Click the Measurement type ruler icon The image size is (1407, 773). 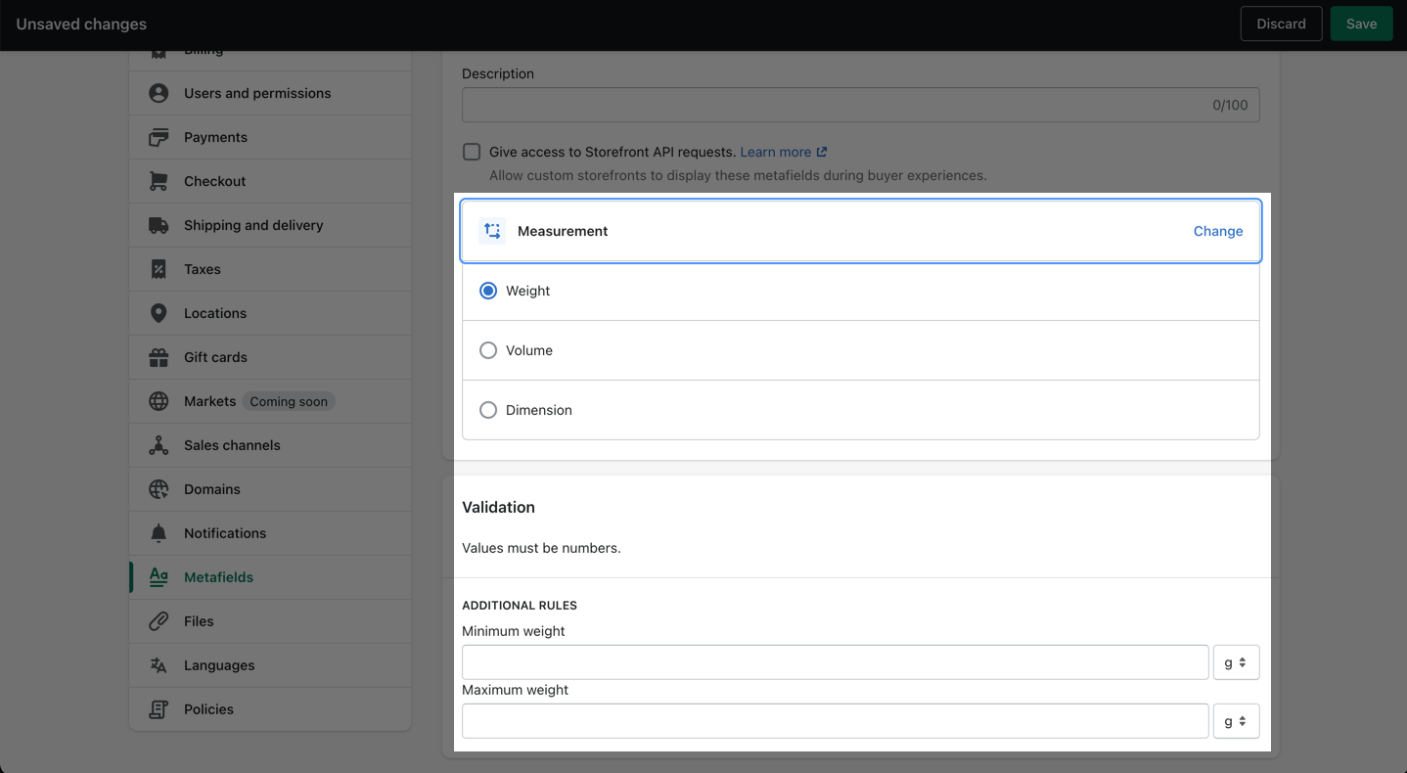point(492,231)
